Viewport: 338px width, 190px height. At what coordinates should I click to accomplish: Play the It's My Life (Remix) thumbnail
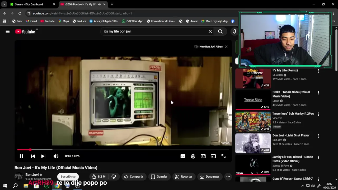coord(253,78)
